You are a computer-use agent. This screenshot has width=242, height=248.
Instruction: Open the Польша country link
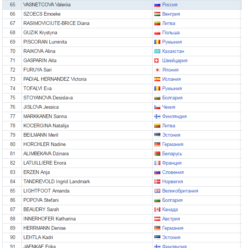pyautogui.click(x=171, y=33)
